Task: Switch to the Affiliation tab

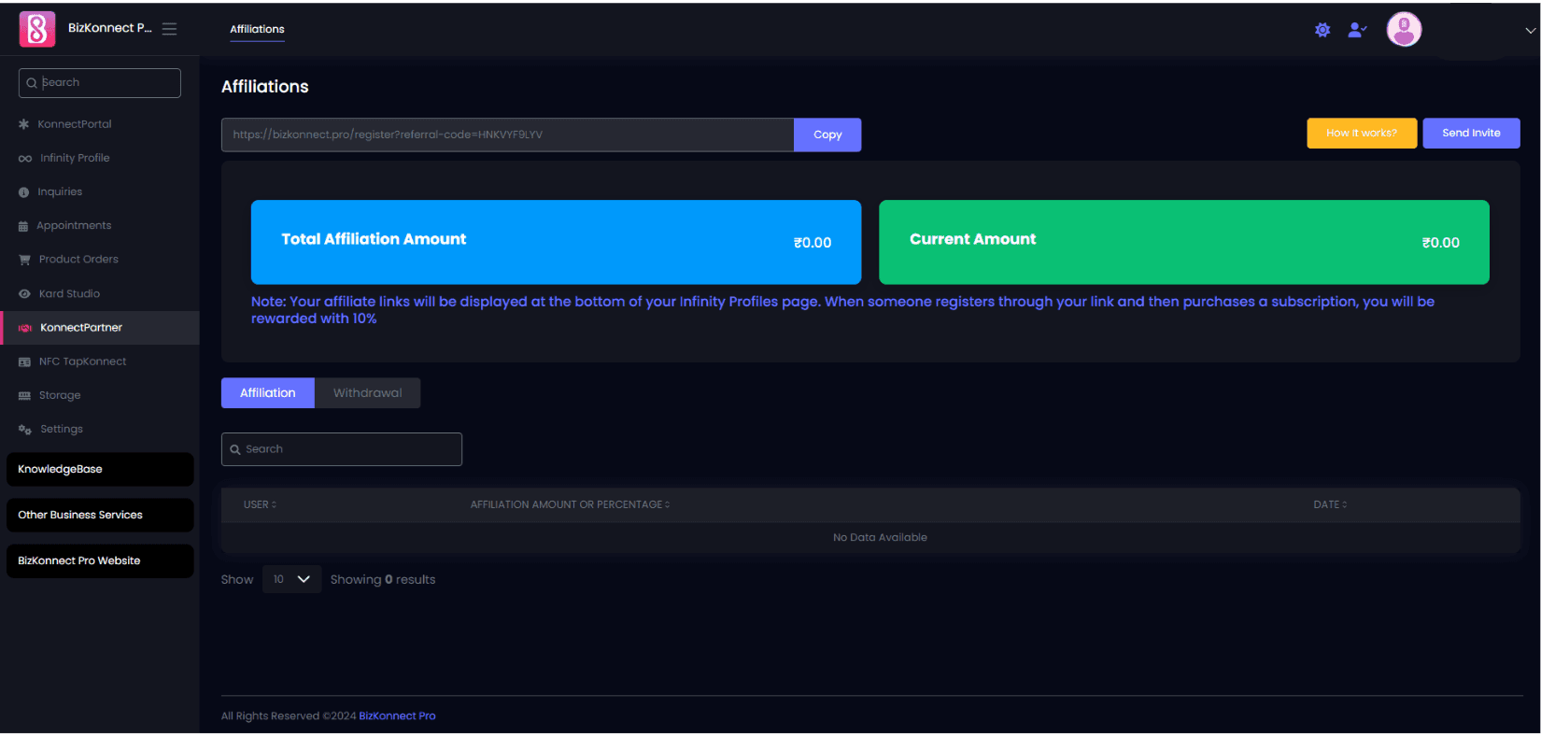Action: (x=268, y=393)
